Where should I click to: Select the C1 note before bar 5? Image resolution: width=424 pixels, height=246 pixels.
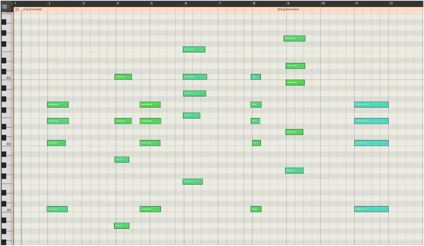coord(150,209)
